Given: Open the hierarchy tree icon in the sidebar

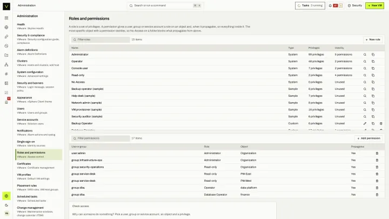Looking at the screenshot, I should click(x=6, y=64).
